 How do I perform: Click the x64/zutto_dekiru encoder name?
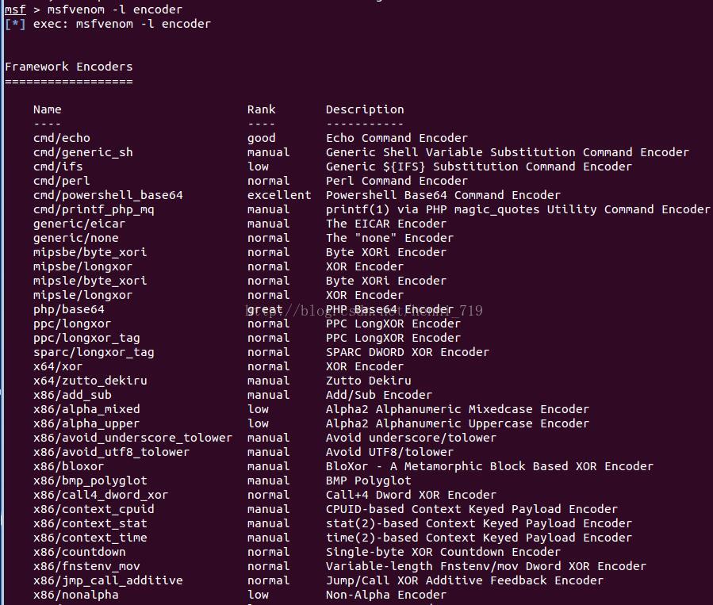pyautogui.click(x=90, y=381)
